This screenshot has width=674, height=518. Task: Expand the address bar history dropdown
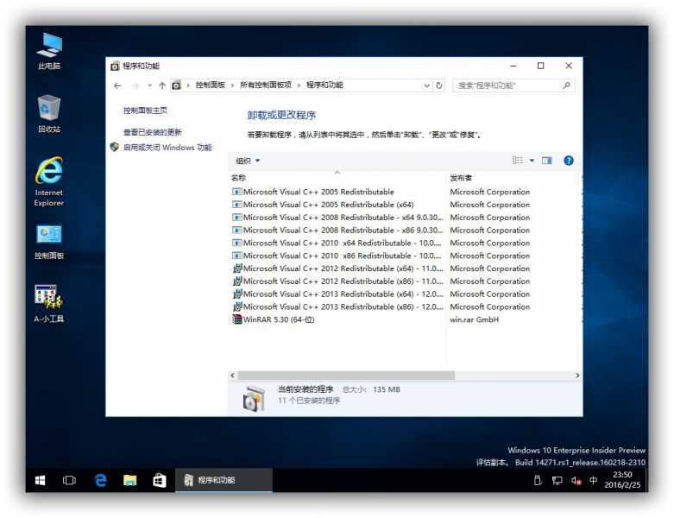pyautogui.click(x=426, y=85)
